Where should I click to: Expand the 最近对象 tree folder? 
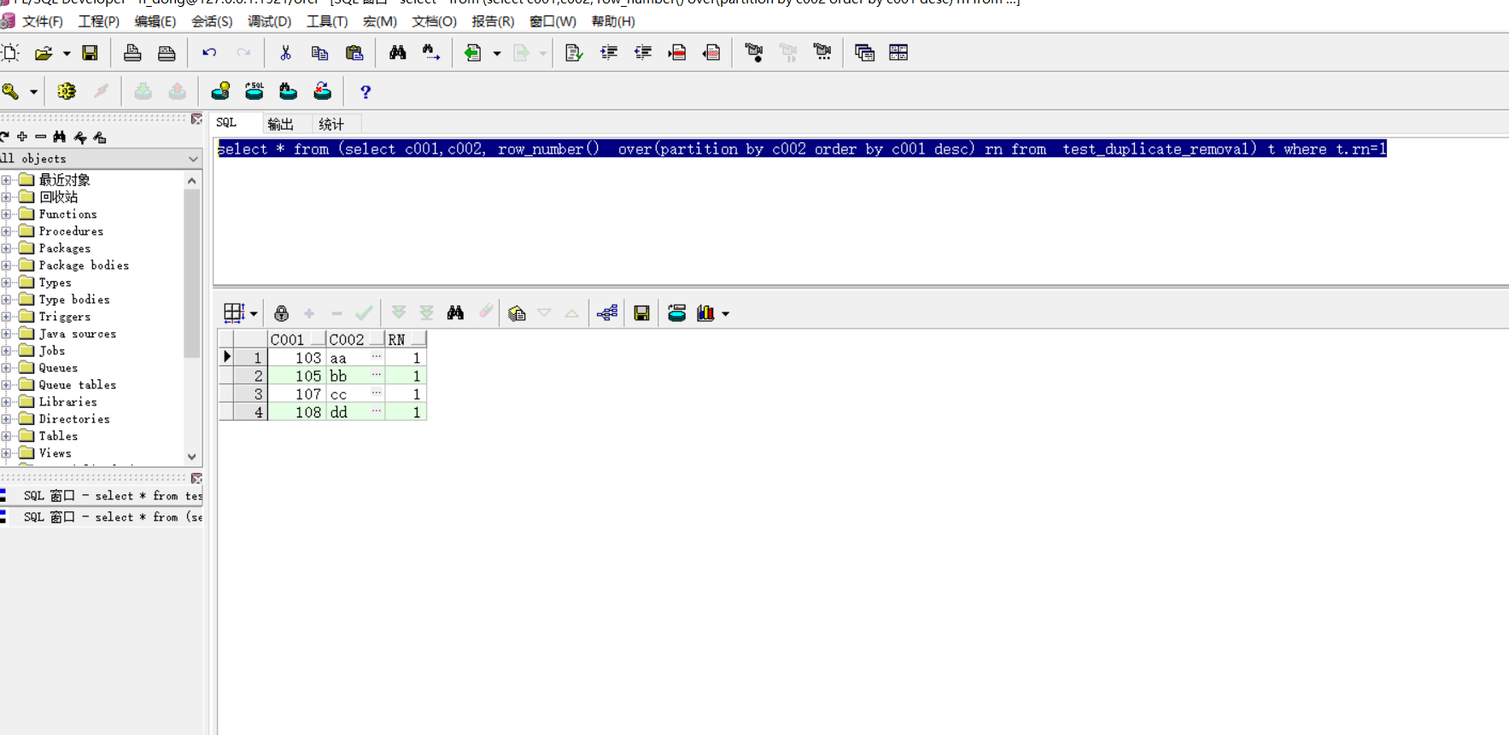[6, 180]
